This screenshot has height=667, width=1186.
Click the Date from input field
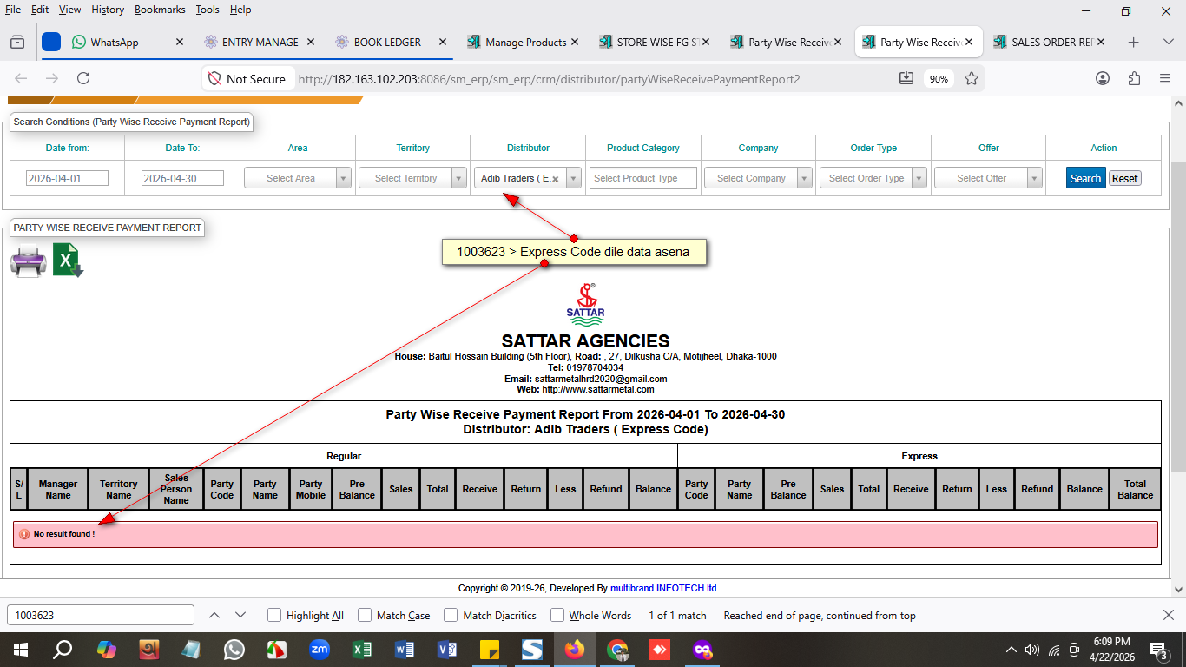[x=67, y=178]
